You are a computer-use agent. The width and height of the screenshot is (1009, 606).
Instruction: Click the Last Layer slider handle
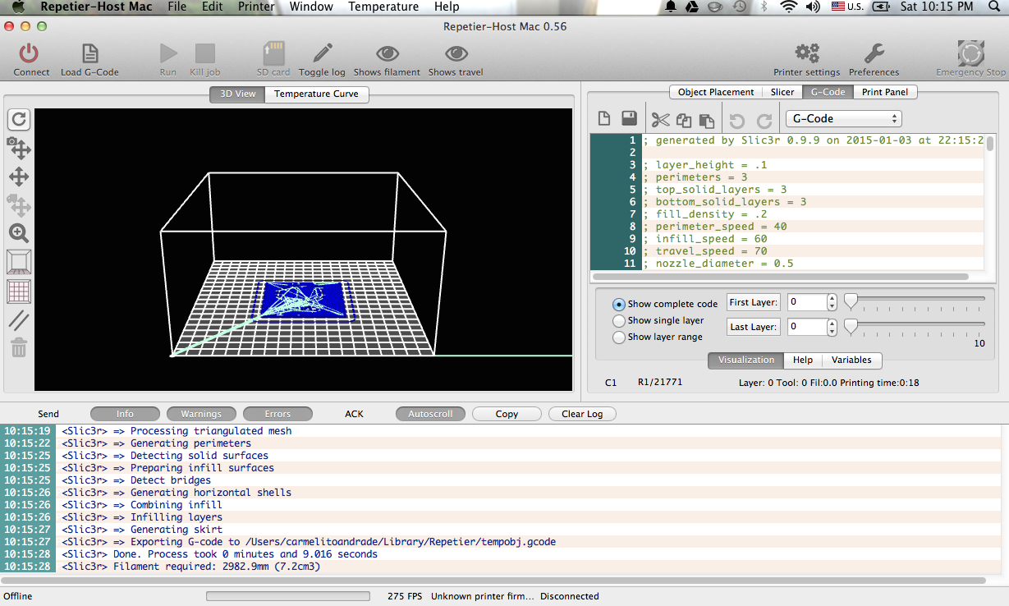point(851,325)
